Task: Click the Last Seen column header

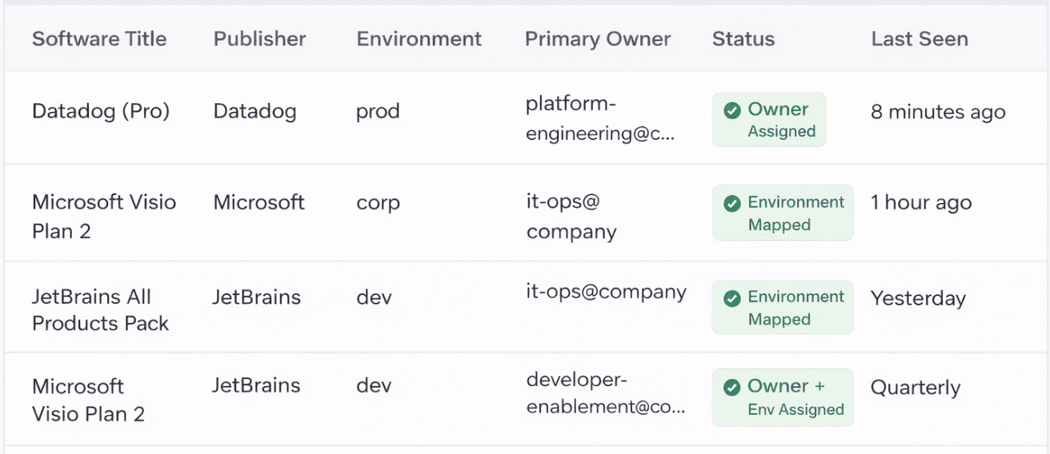Action: pos(920,39)
